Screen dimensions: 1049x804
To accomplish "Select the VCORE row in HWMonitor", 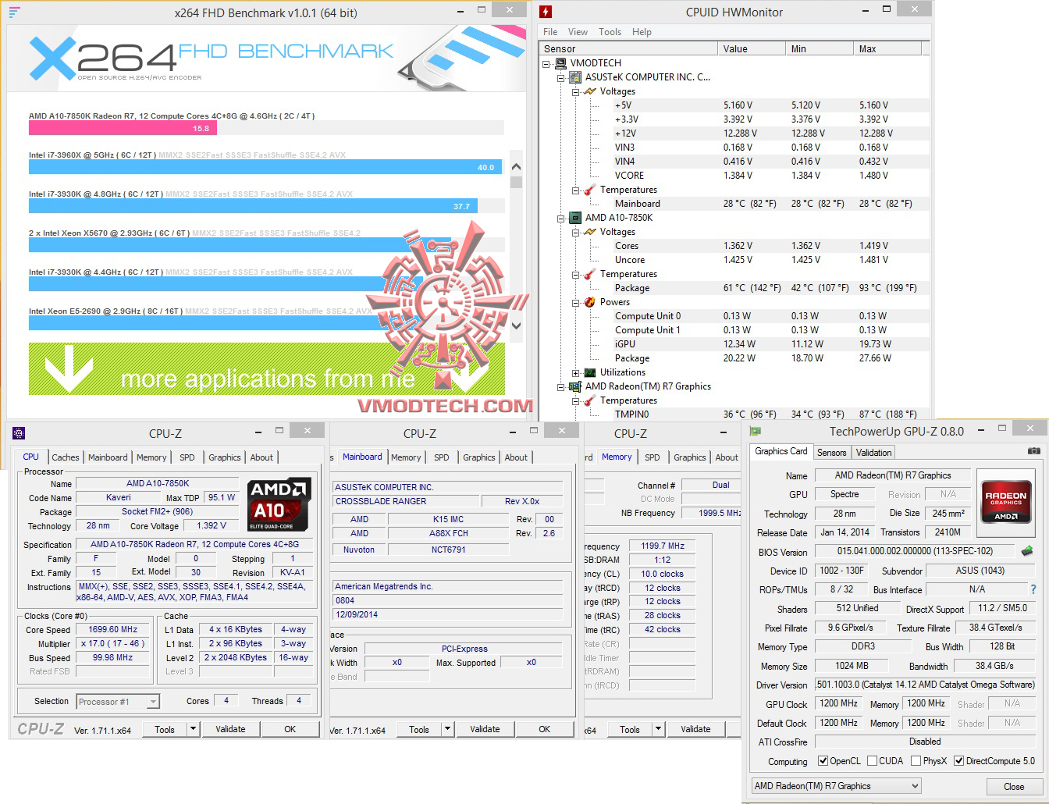I will click(x=734, y=176).
